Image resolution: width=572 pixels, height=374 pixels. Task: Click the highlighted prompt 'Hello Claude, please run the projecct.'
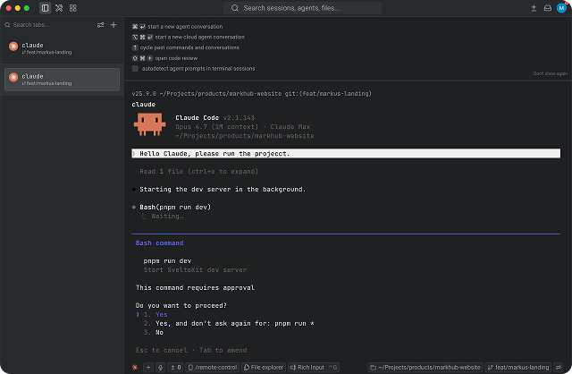346,153
